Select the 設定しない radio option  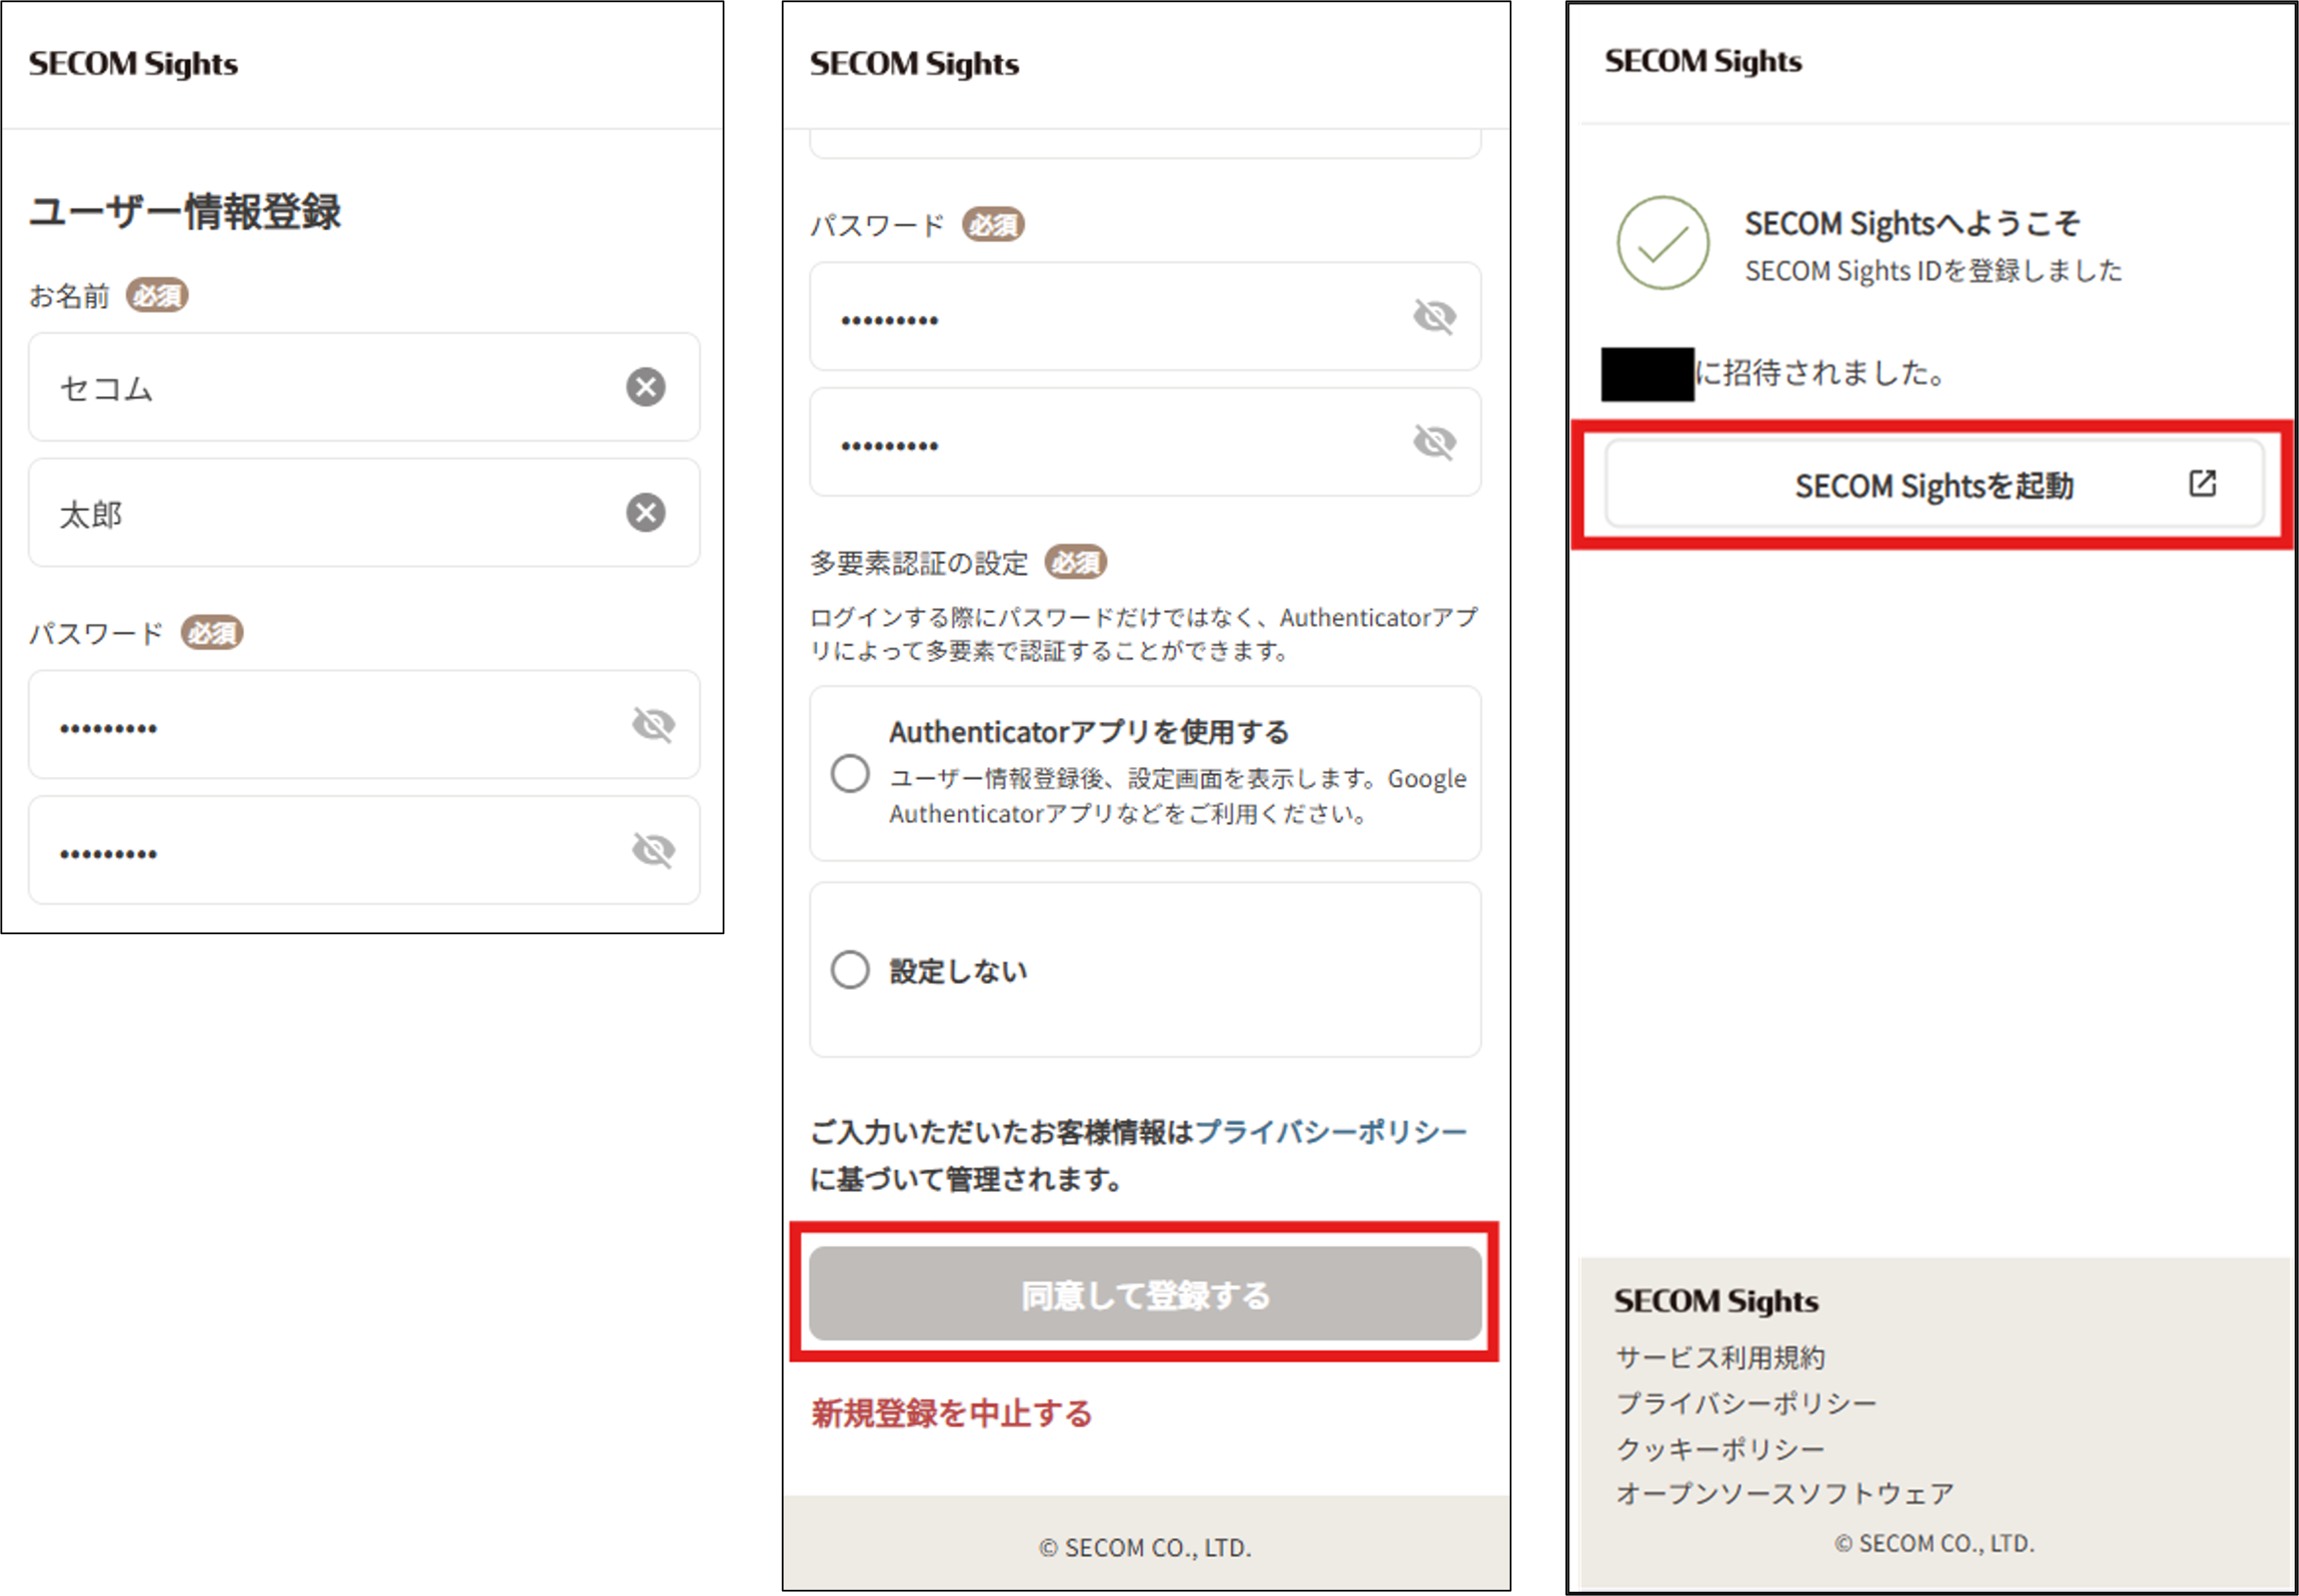[850, 969]
